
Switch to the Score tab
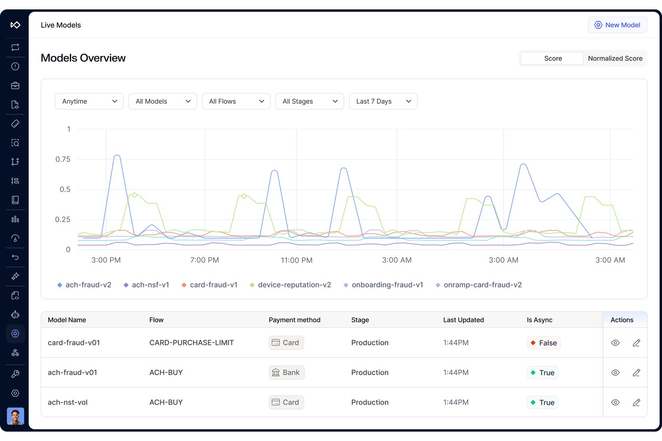coord(552,59)
